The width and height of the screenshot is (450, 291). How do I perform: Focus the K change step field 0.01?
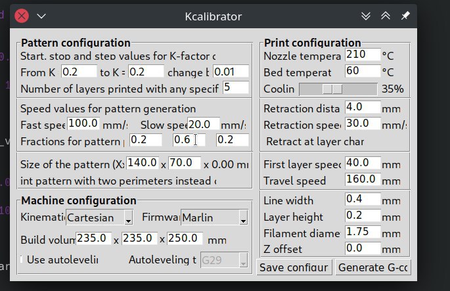tap(231, 71)
